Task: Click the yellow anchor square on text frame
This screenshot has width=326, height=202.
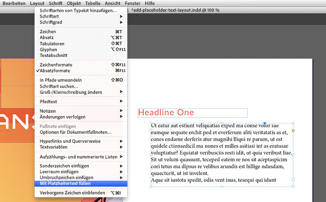Action: coord(293,131)
